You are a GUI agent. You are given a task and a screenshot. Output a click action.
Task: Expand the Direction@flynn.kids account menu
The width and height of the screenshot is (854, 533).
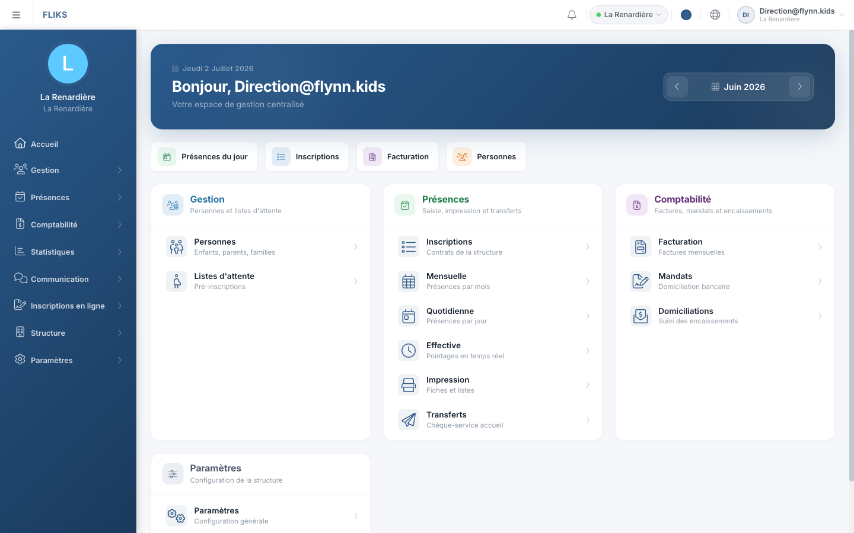pos(791,15)
